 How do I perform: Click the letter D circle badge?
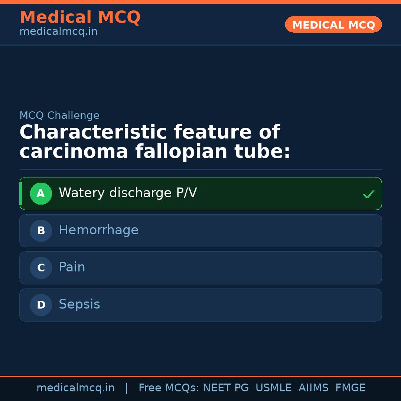[41, 305]
